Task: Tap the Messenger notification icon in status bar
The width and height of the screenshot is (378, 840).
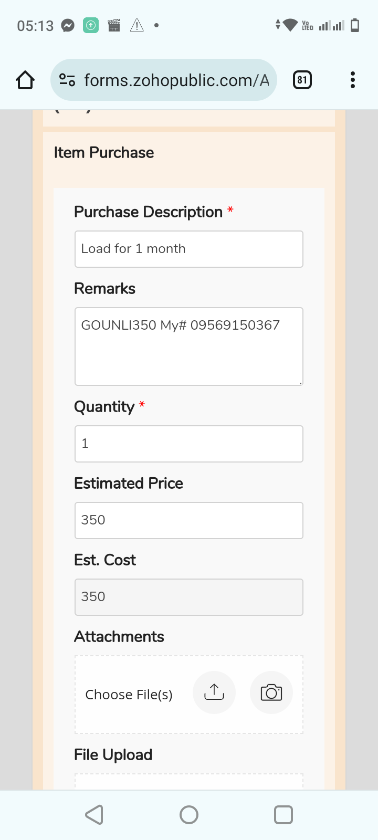Action: coord(68,25)
